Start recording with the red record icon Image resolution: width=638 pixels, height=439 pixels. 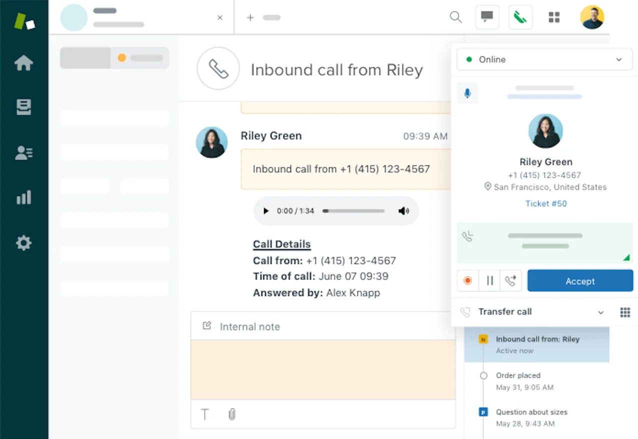[x=467, y=281]
